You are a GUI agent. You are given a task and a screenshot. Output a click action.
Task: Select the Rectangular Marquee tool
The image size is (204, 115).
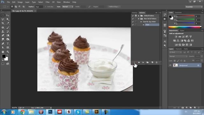tap(3, 16)
